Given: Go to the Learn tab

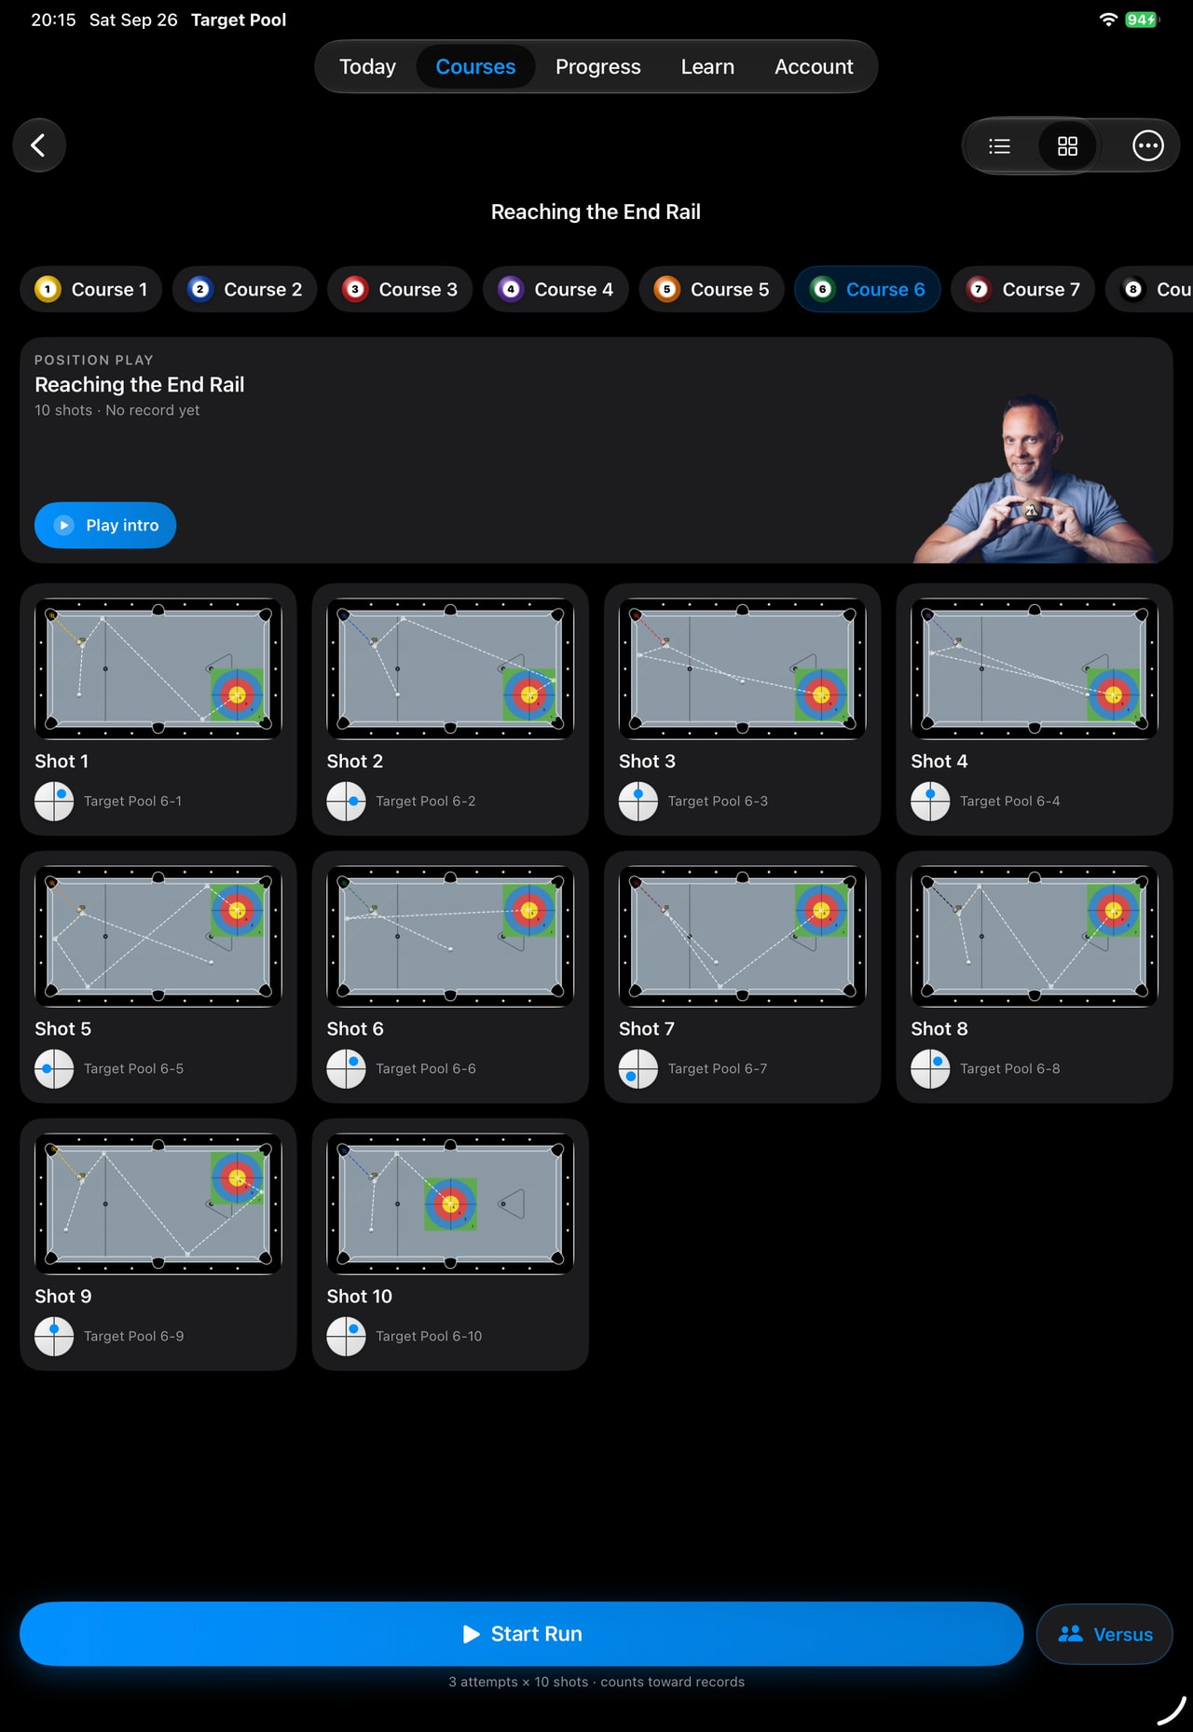Looking at the screenshot, I should click(x=707, y=67).
